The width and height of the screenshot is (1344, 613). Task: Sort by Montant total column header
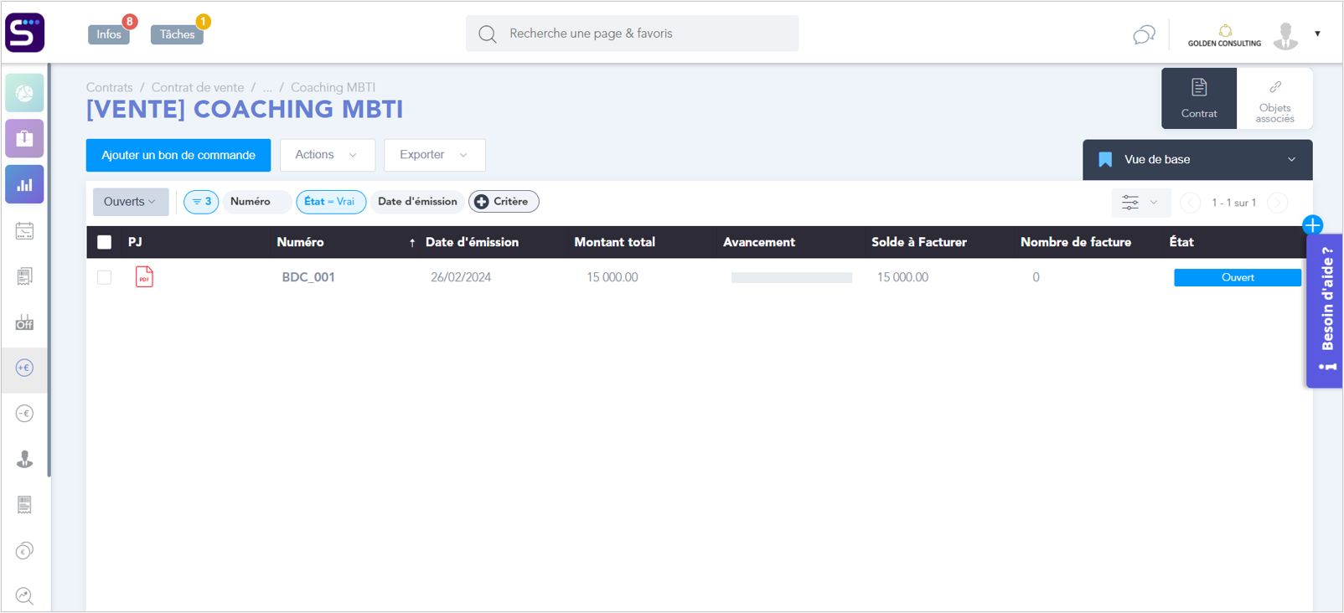(x=614, y=242)
